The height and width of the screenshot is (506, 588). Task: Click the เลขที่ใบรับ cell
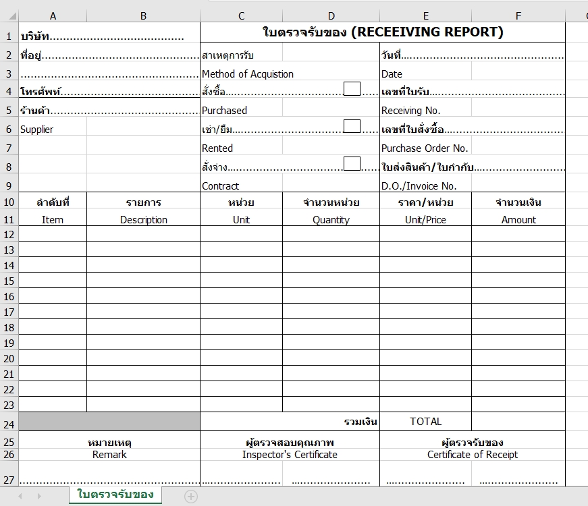473,89
